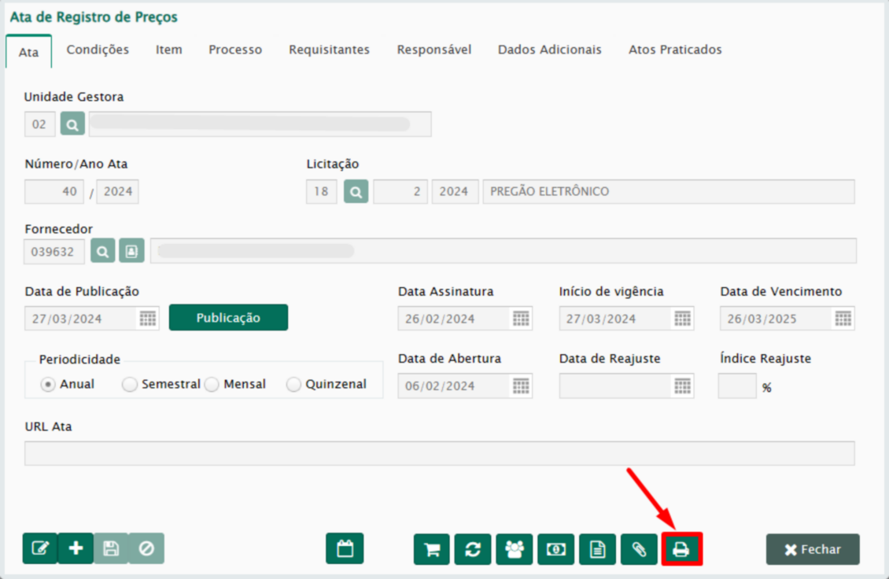Click the paperclip attachment icon
This screenshot has height=579, width=889.
click(x=639, y=549)
